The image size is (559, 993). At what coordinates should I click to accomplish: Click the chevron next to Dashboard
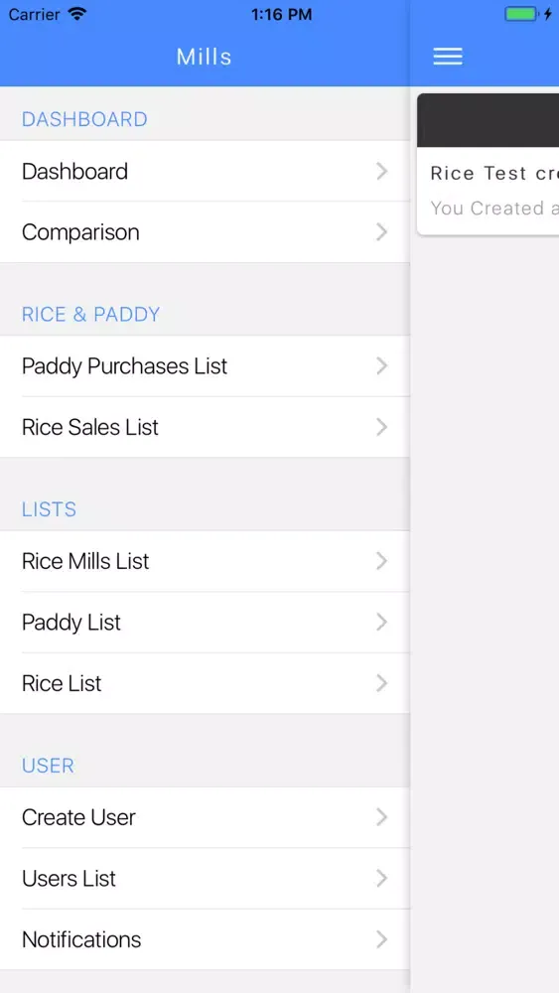click(x=381, y=171)
